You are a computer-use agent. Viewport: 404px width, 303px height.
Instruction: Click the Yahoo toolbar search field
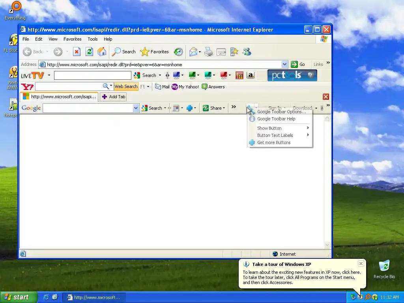(69, 86)
